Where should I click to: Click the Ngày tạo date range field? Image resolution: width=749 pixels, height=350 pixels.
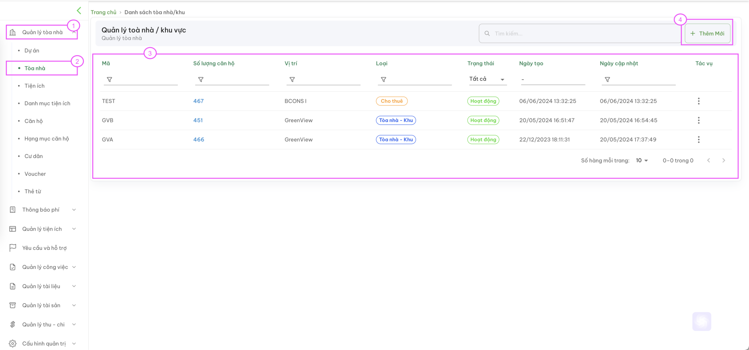552,79
